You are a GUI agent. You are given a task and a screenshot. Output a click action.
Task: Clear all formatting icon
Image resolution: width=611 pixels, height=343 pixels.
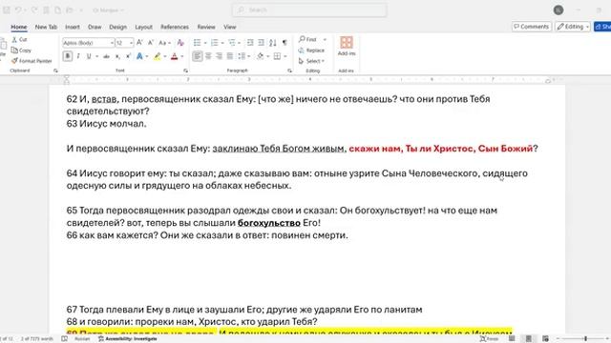coord(180,42)
